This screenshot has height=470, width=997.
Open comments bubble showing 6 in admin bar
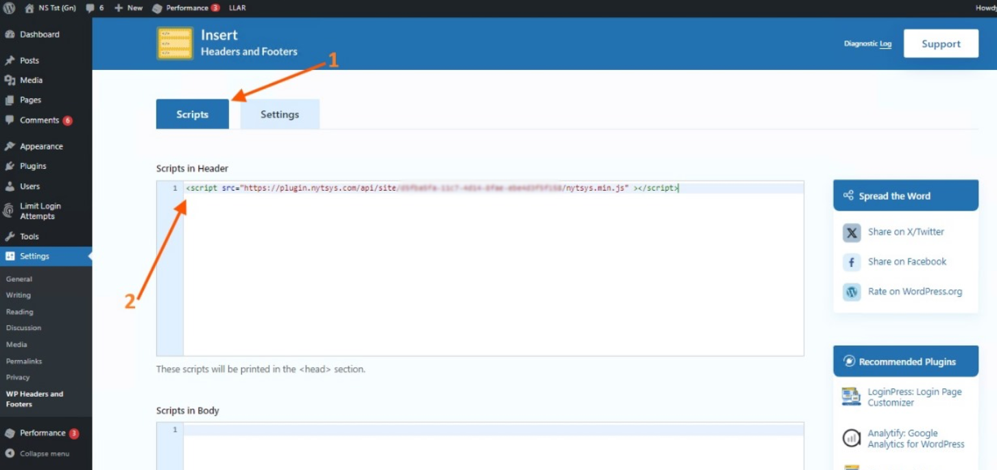coord(95,8)
